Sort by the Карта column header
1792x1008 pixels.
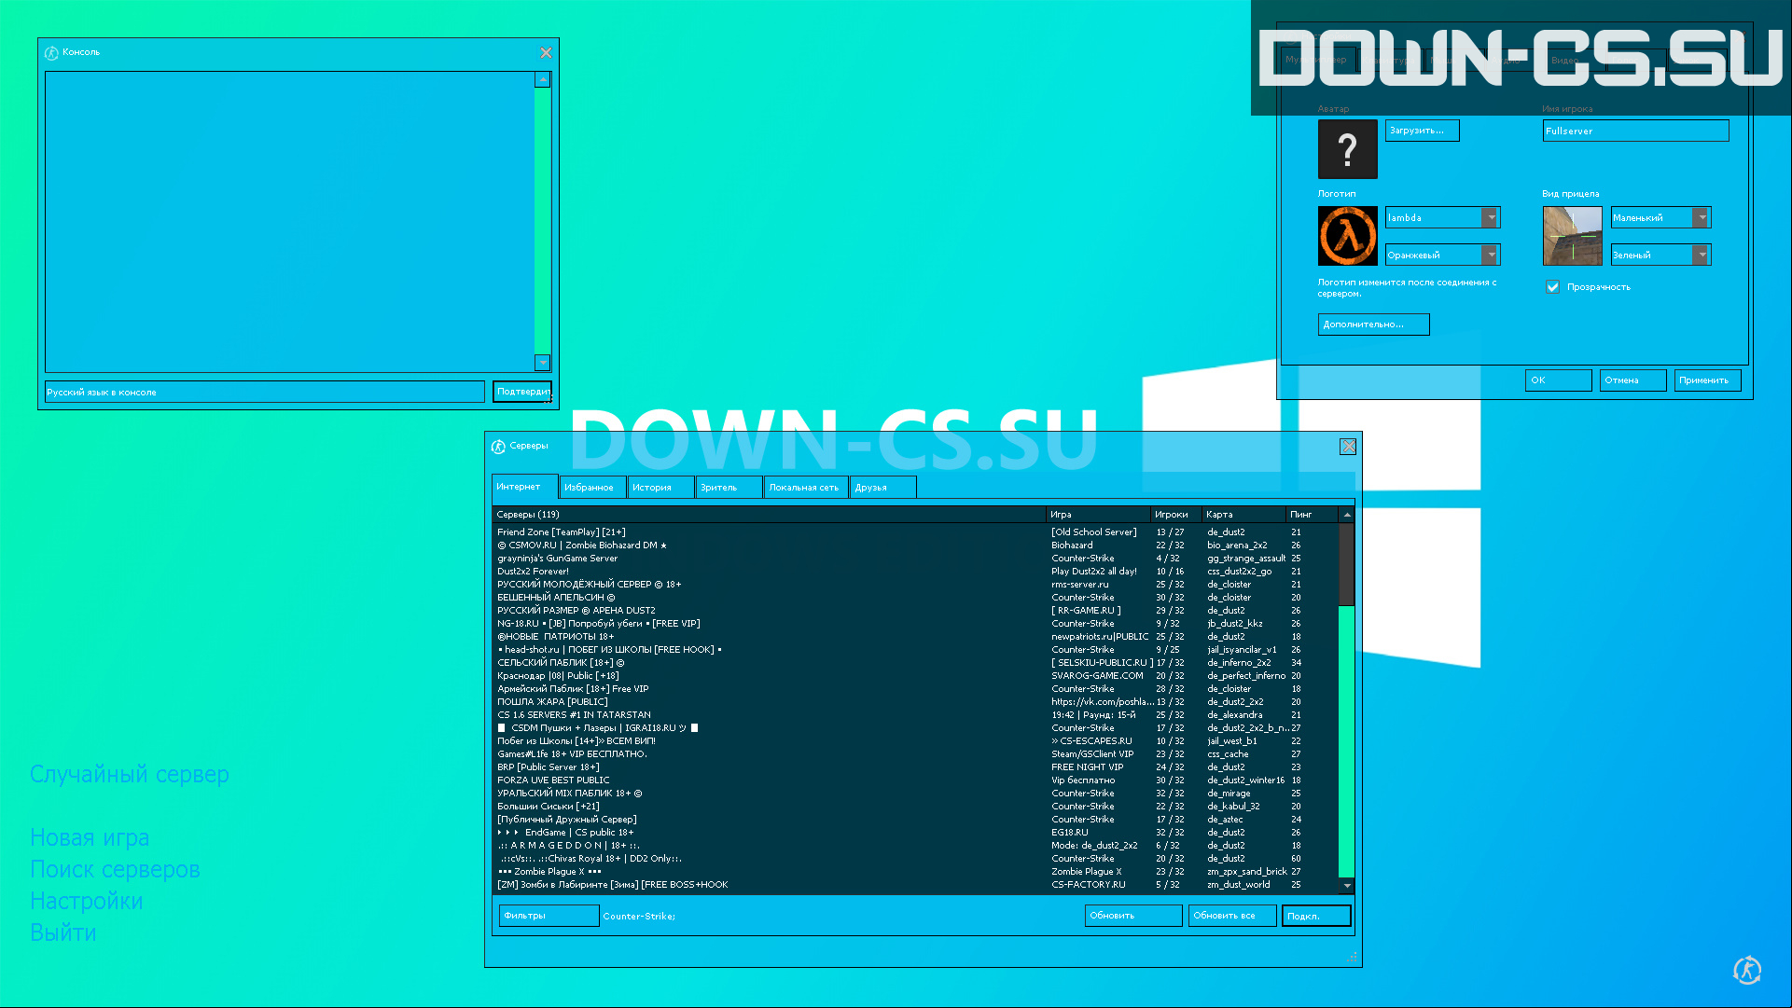point(1243,515)
